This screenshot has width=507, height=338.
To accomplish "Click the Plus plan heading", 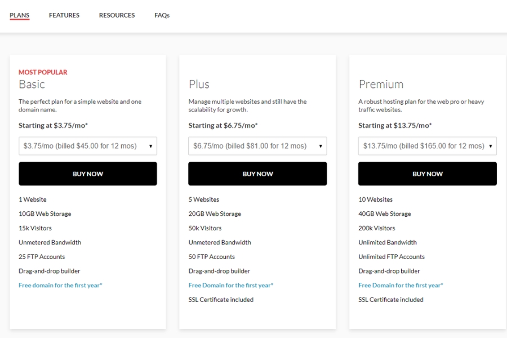I will click(x=199, y=84).
